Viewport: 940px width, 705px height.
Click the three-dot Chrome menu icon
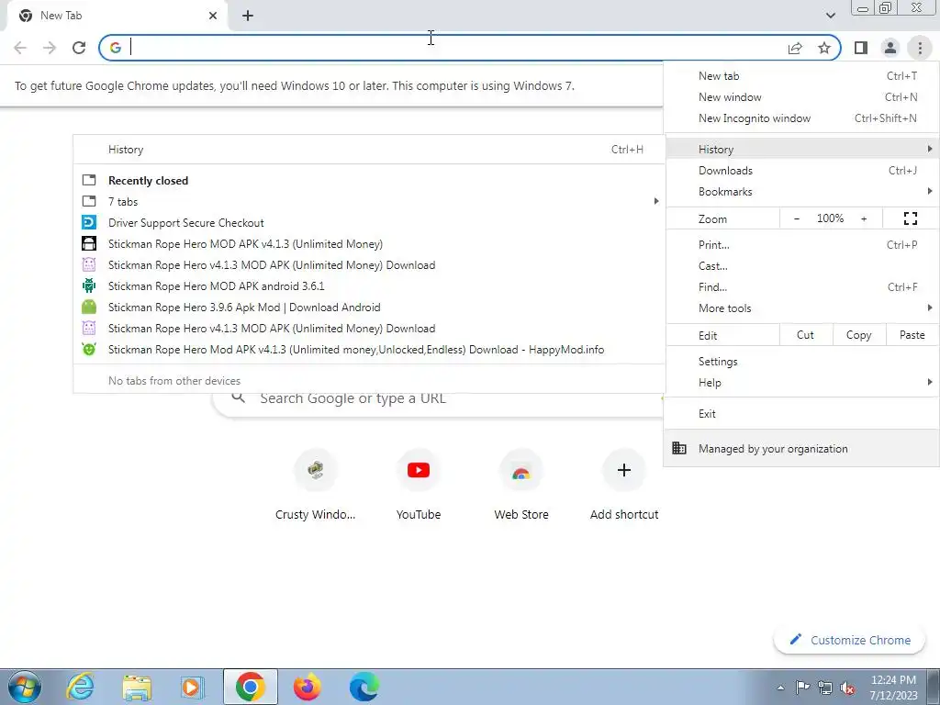[x=920, y=48]
